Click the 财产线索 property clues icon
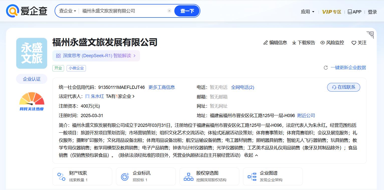This screenshot has width=384, height=190. coord(61,177)
